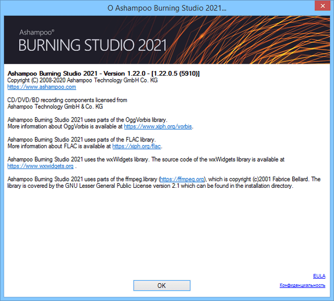View the EULA link
This screenshot has height=301, width=334.
(x=319, y=276)
